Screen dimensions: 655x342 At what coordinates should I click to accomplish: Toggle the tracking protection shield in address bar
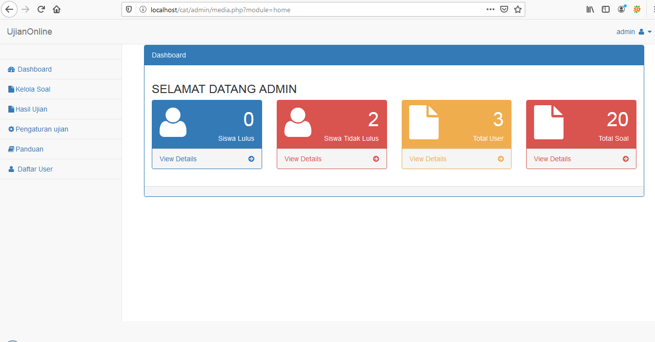(x=128, y=9)
